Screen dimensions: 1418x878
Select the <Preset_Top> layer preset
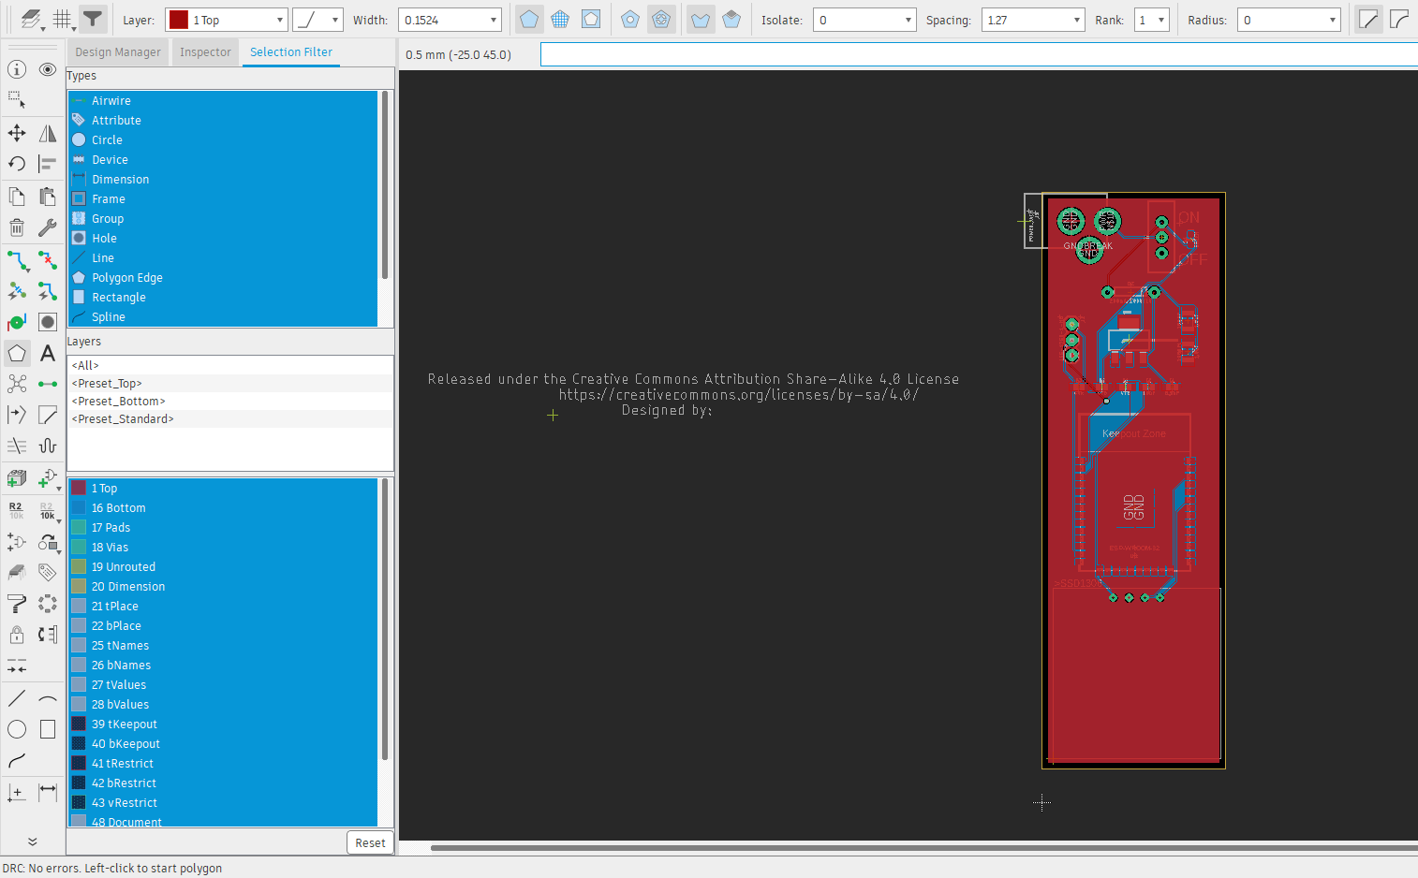pos(107,384)
